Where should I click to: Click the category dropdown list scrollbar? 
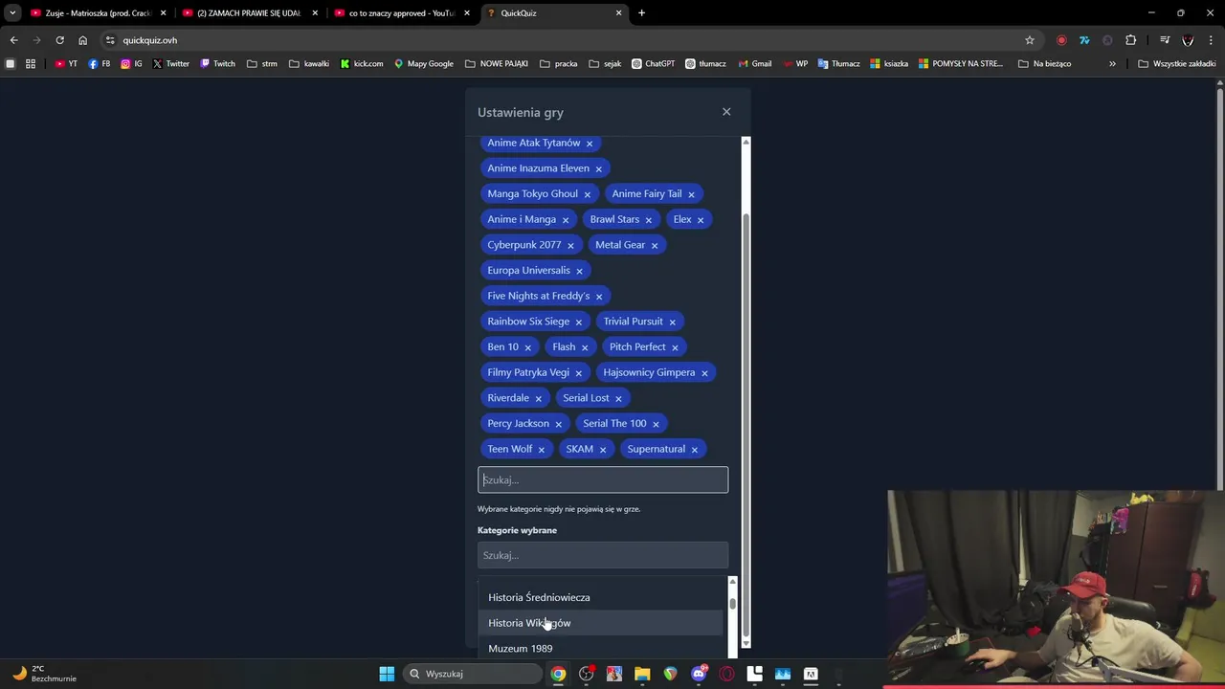pyautogui.click(x=732, y=604)
